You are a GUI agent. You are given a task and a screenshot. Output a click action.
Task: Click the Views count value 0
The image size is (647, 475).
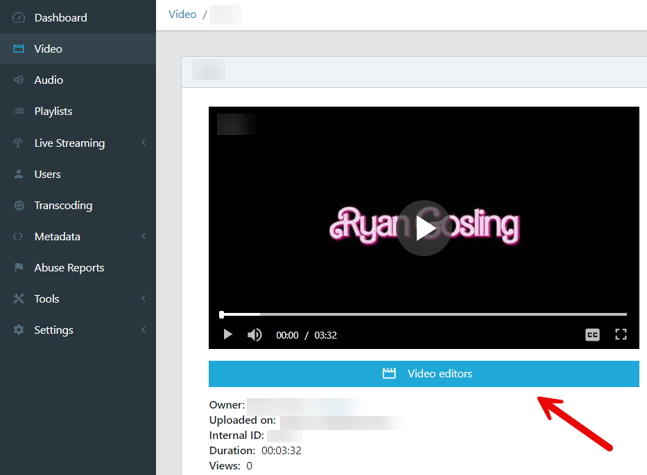point(249,466)
